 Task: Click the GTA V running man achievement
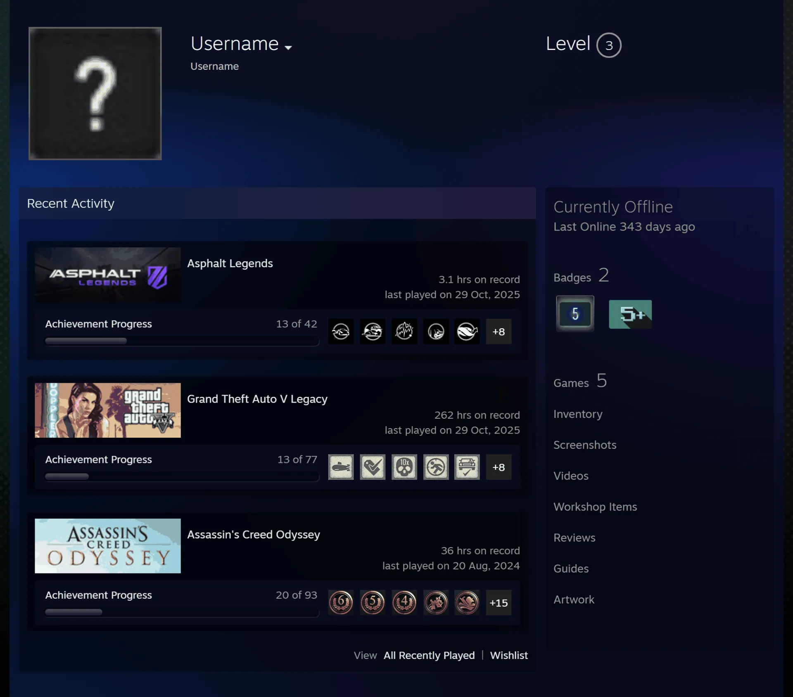[x=436, y=467]
